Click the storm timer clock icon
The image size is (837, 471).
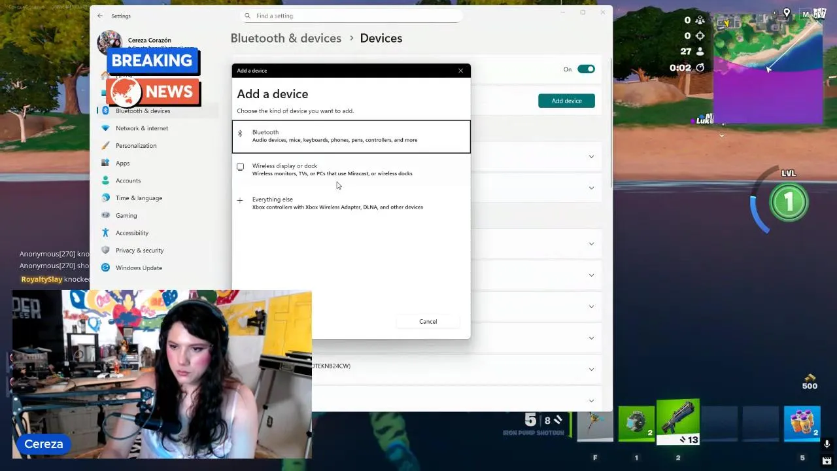(x=700, y=67)
